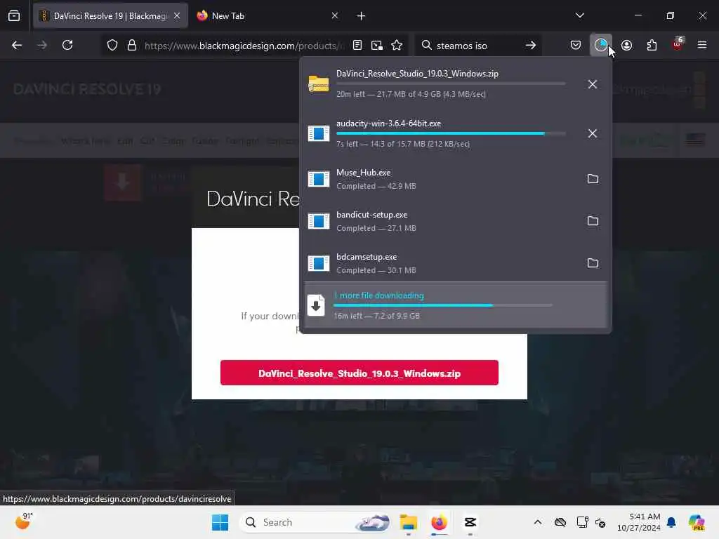This screenshot has height=539, width=719.
Task: Open picture-in-picture icon in address bar
Action: 377,46
